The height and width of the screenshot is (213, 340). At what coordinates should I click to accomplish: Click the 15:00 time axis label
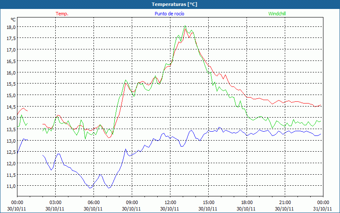click(x=208, y=203)
